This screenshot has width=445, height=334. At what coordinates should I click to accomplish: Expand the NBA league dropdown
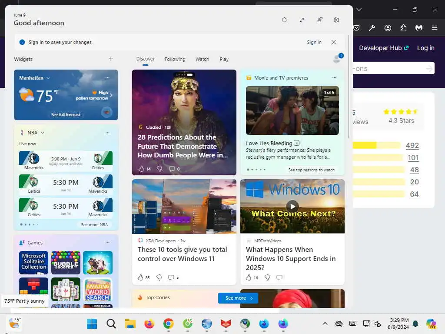tap(43, 133)
